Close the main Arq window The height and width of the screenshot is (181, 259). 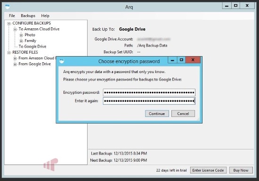pyautogui.click(x=247, y=6)
